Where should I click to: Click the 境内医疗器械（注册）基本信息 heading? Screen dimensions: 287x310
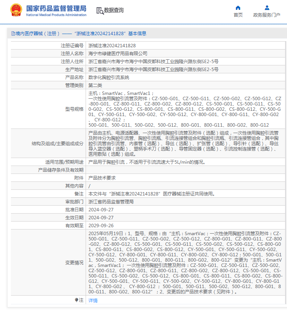81,33
